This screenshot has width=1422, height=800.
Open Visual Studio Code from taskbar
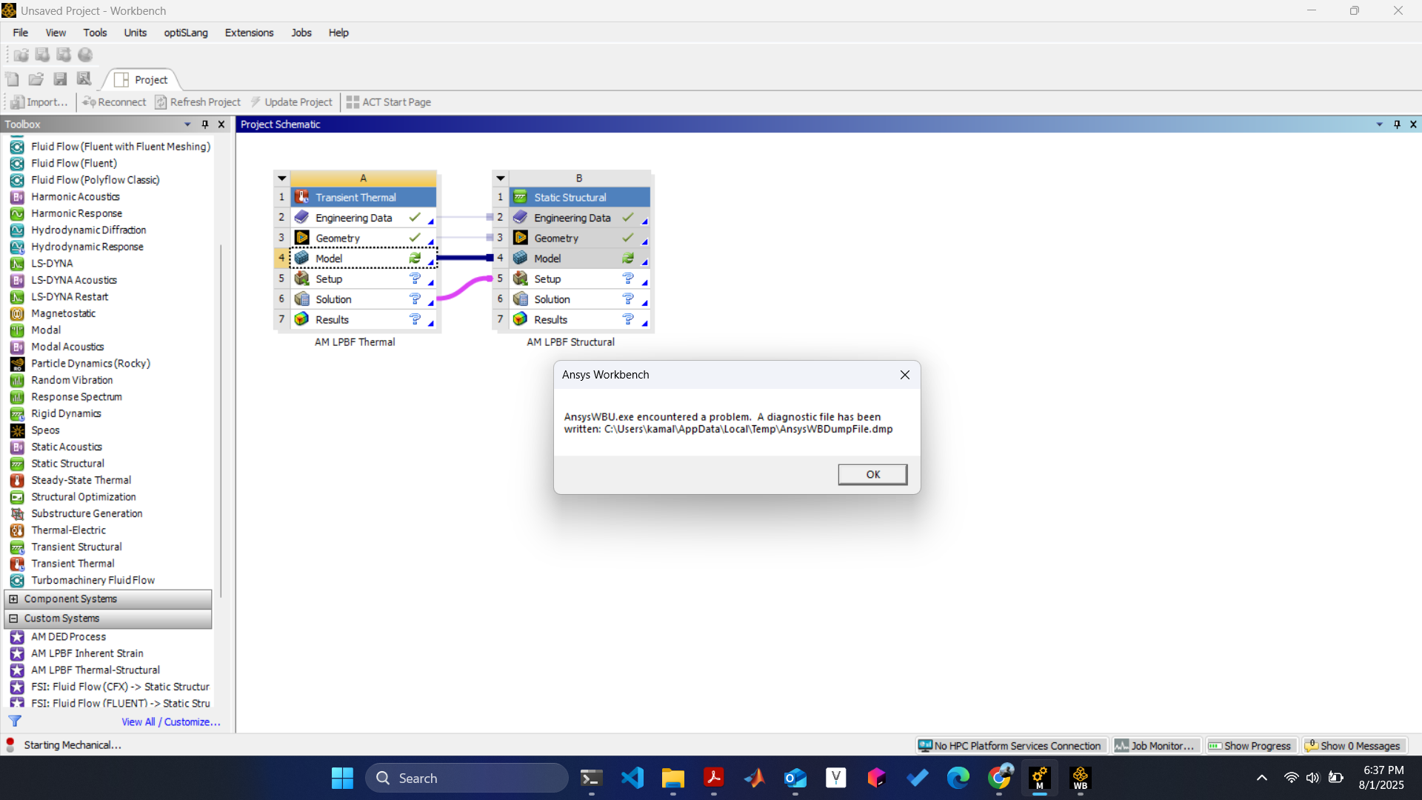[632, 779]
